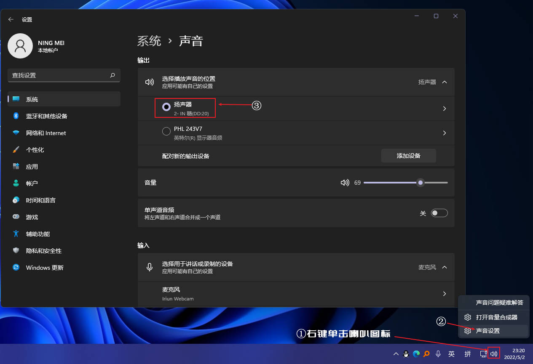Open QQ from the system tray
Screen dimensions: 533x364
[x=405, y=353]
